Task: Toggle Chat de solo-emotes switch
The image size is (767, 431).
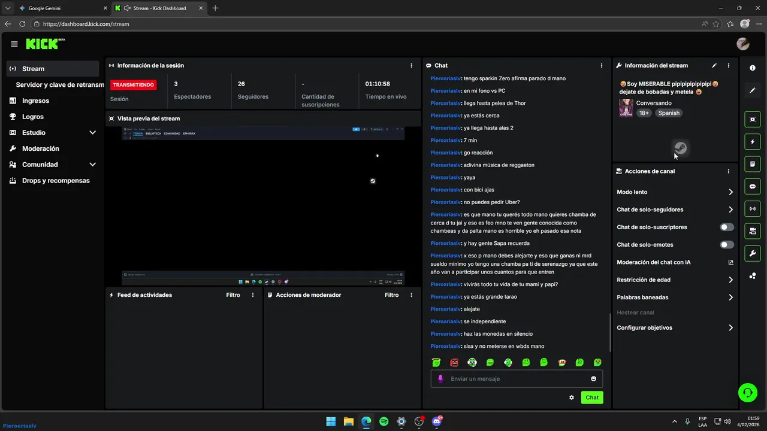Action: point(727,245)
